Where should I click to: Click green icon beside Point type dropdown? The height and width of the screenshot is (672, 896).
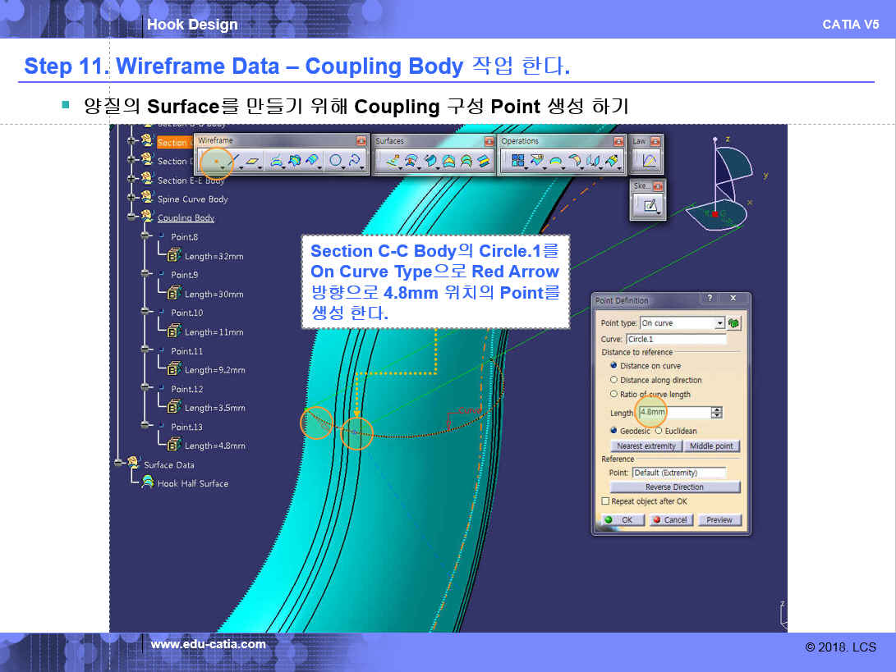733,323
